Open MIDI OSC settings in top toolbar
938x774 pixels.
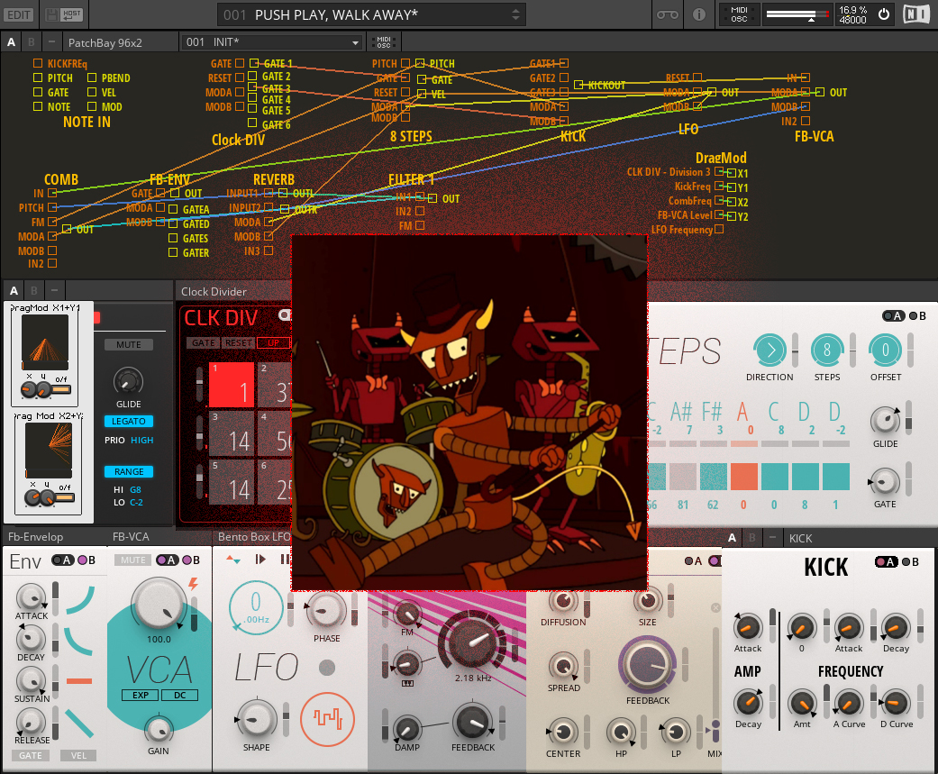point(740,14)
